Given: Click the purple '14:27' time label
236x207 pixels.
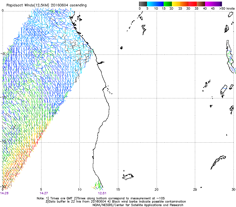Looking at the screenshot, I should tap(44, 193).
